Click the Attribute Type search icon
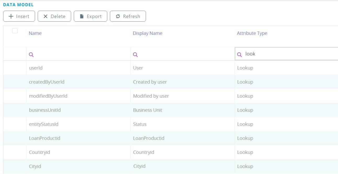Image resolution: width=338 pixels, height=174 pixels. pos(239,54)
